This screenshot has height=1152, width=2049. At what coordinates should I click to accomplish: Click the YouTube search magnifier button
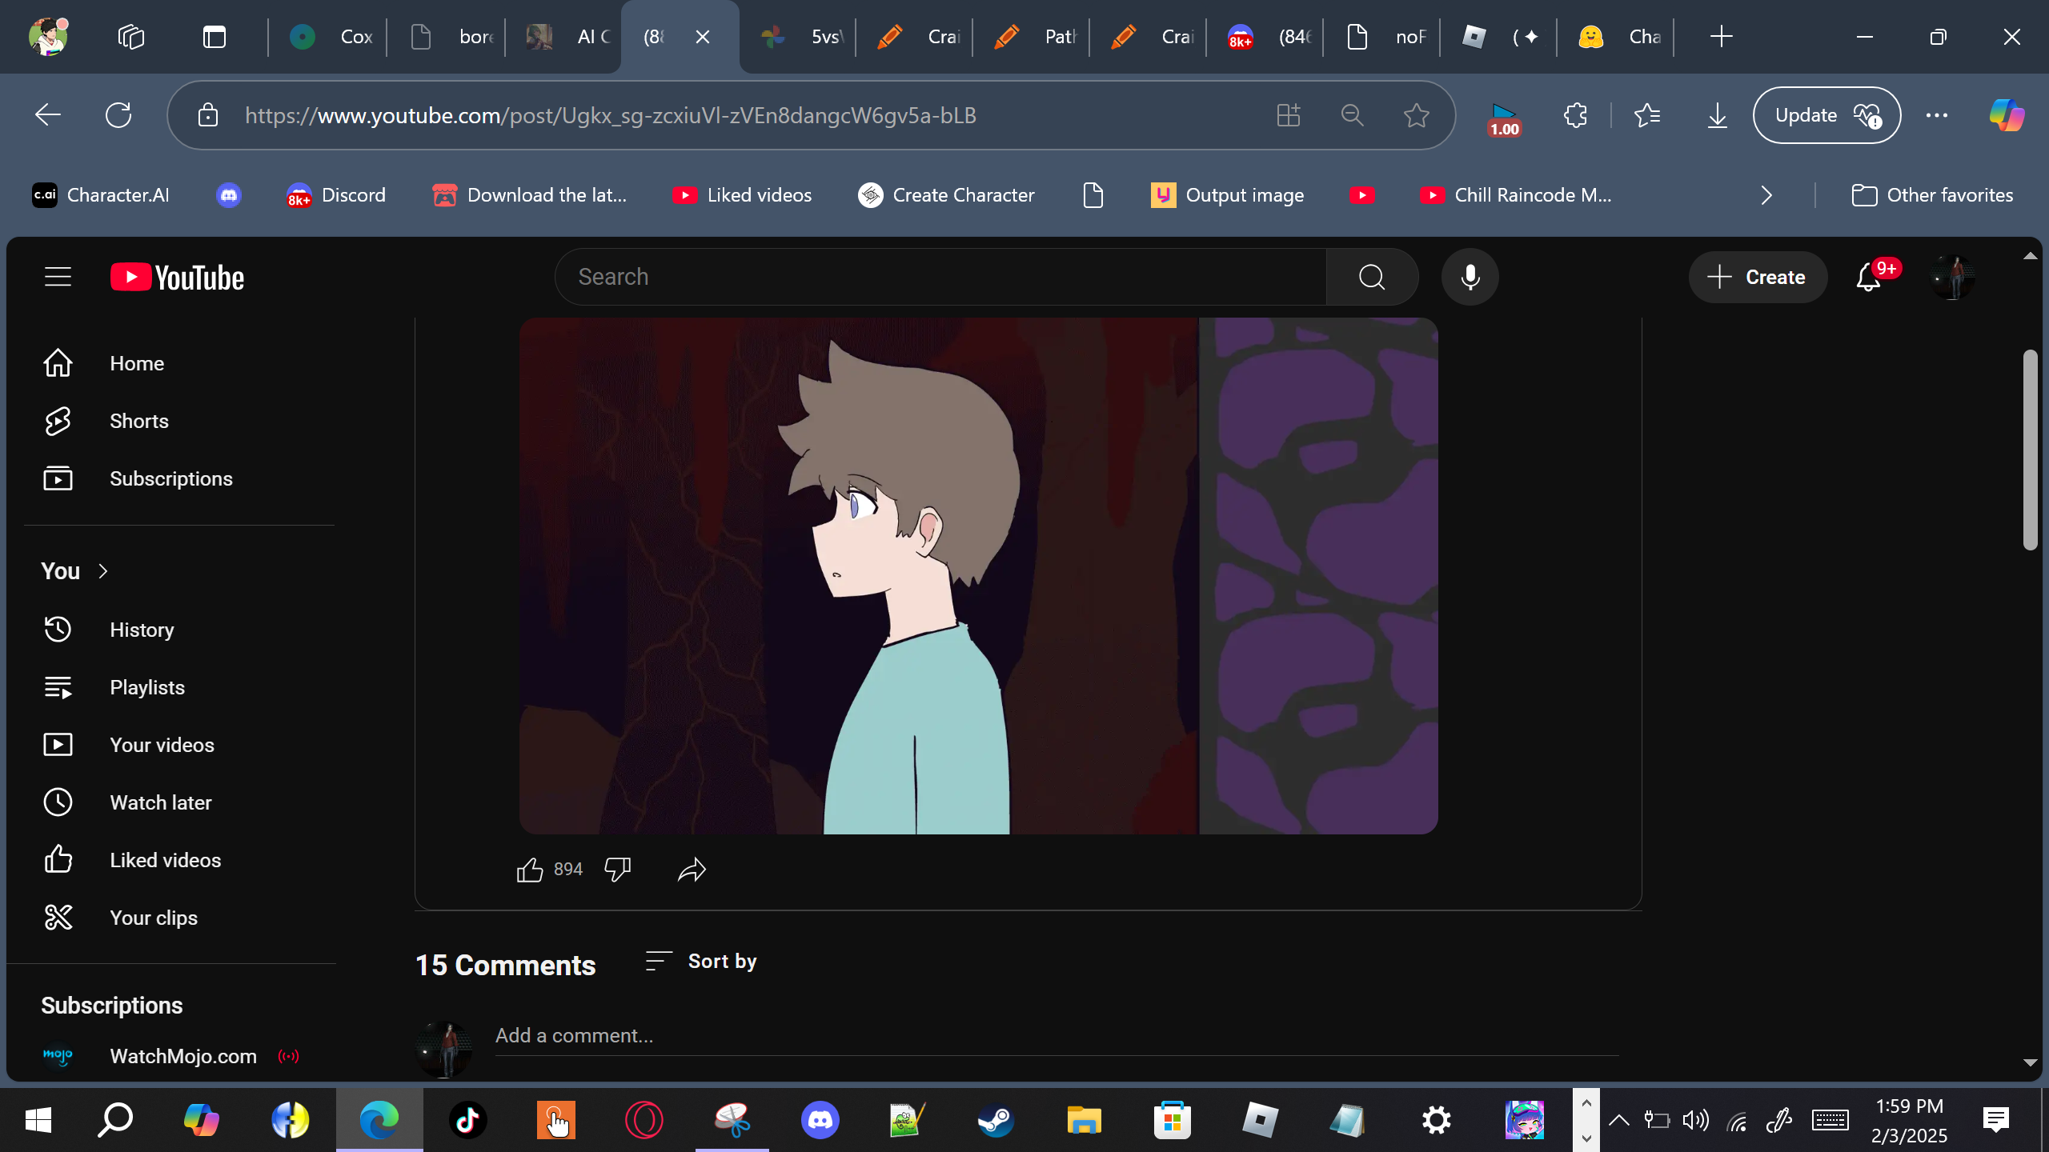click(x=1372, y=277)
